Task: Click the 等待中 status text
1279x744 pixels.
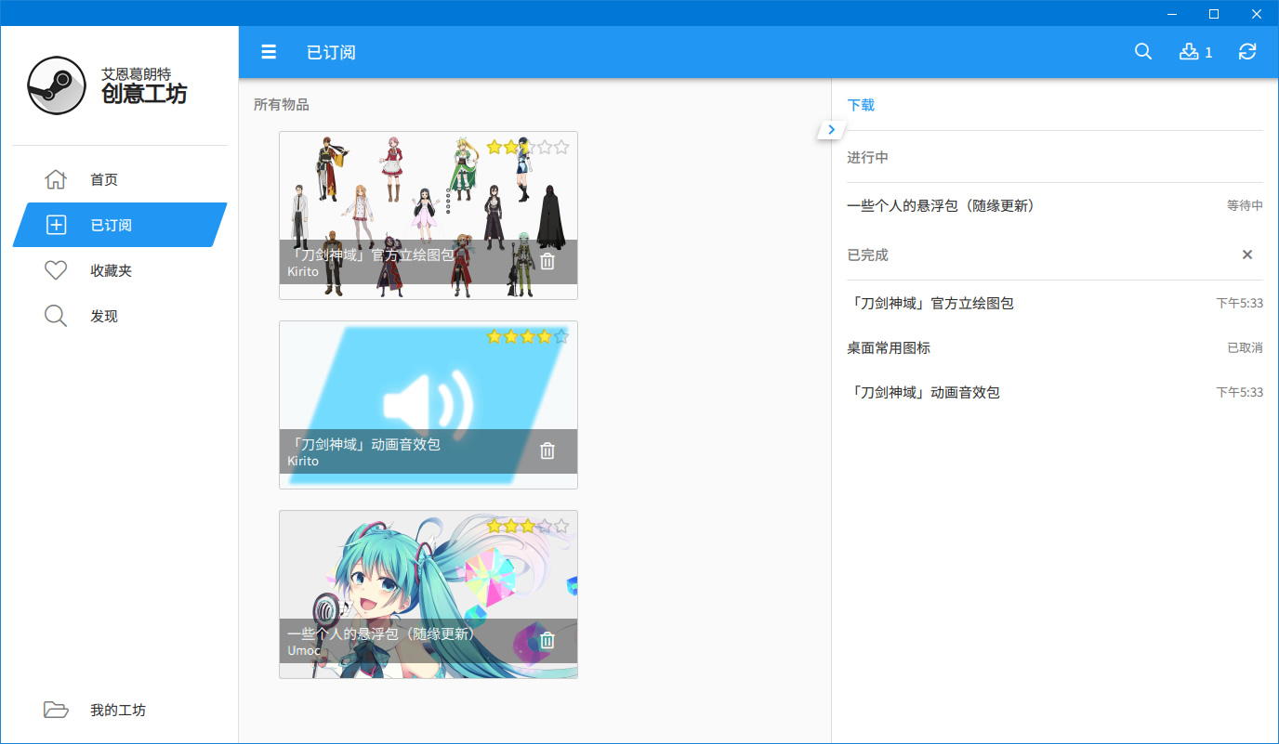Action: click(1245, 206)
